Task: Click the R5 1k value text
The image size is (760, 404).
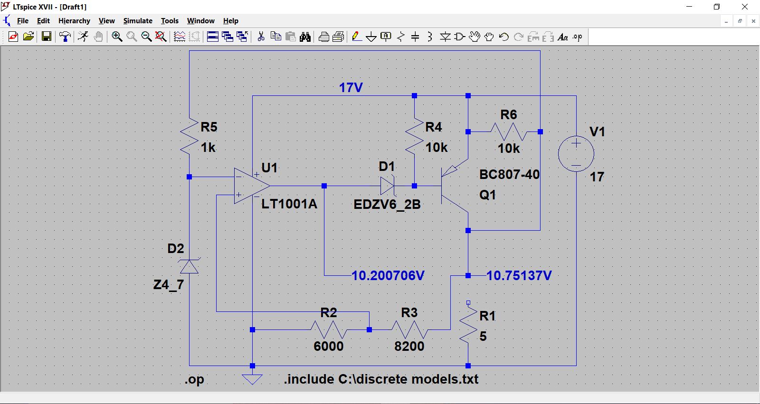Action: pyautogui.click(x=208, y=148)
